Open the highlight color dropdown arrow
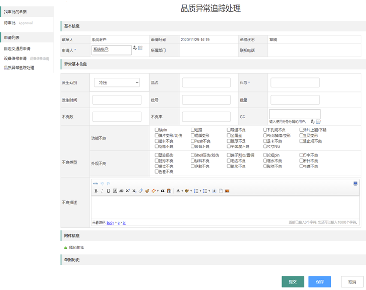 coord(191,191)
